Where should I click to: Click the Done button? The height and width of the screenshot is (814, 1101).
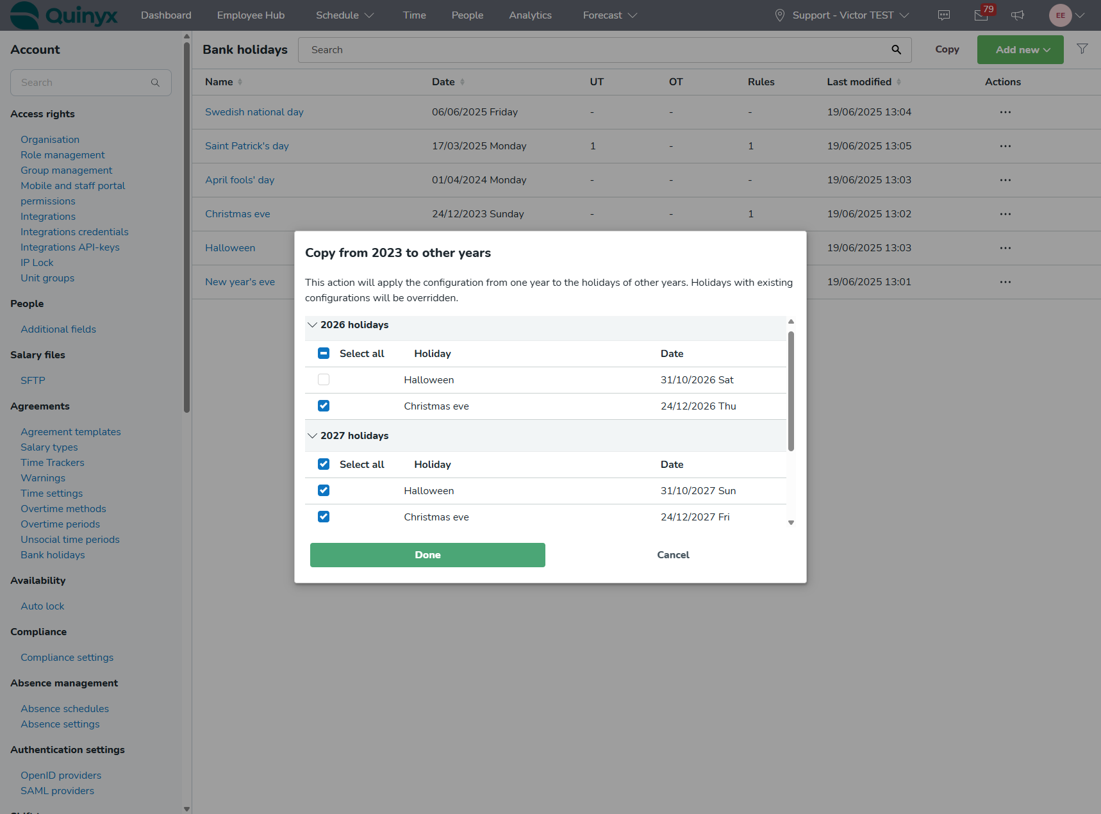tap(427, 555)
